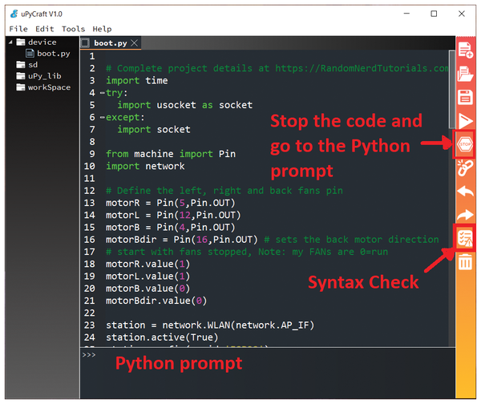This screenshot has height=404, width=481.
Task: Switch to the boot.py editor tab
Action: coord(111,43)
